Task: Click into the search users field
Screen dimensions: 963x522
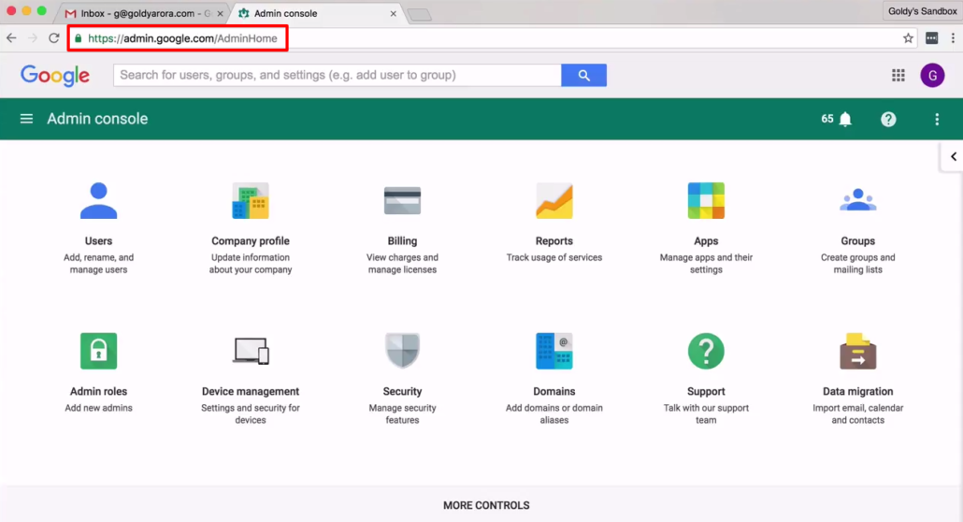Action: (x=338, y=75)
